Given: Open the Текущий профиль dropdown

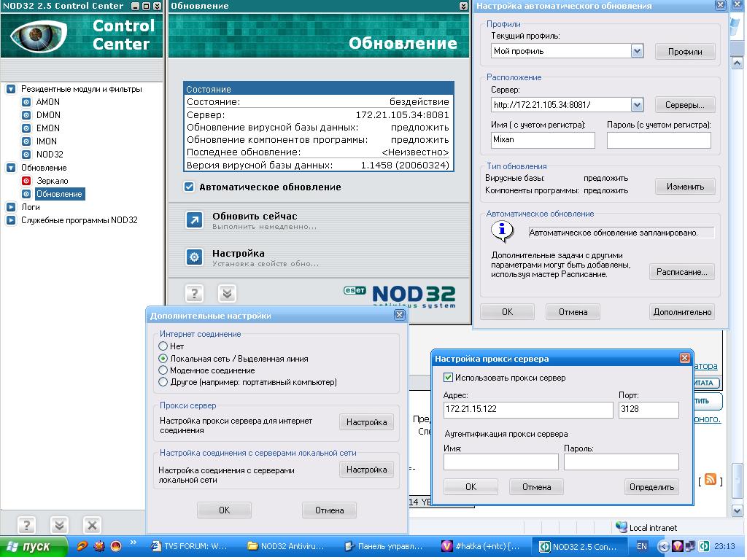Looking at the screenshot, I should 637,51.
